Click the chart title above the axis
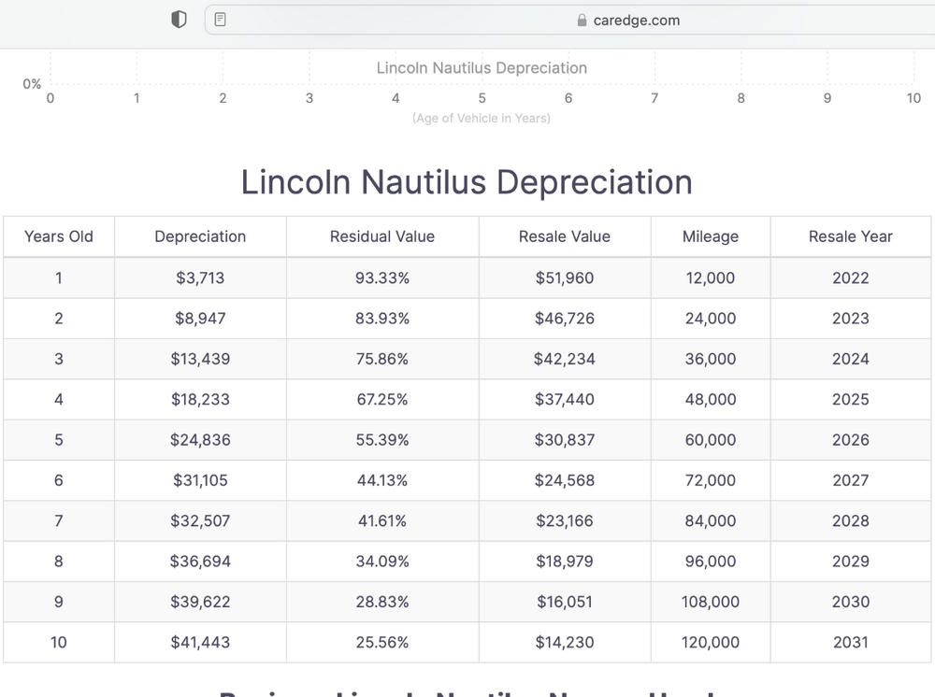This screenshot has height=697, width=935. (482, 68)
